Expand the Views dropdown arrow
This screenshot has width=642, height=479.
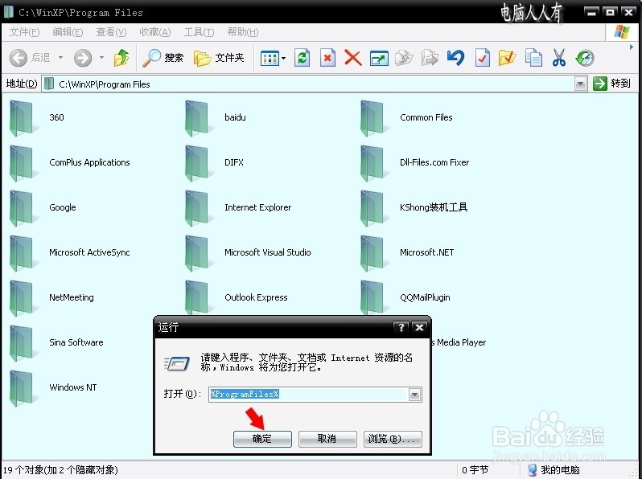[x=284, y=58]
